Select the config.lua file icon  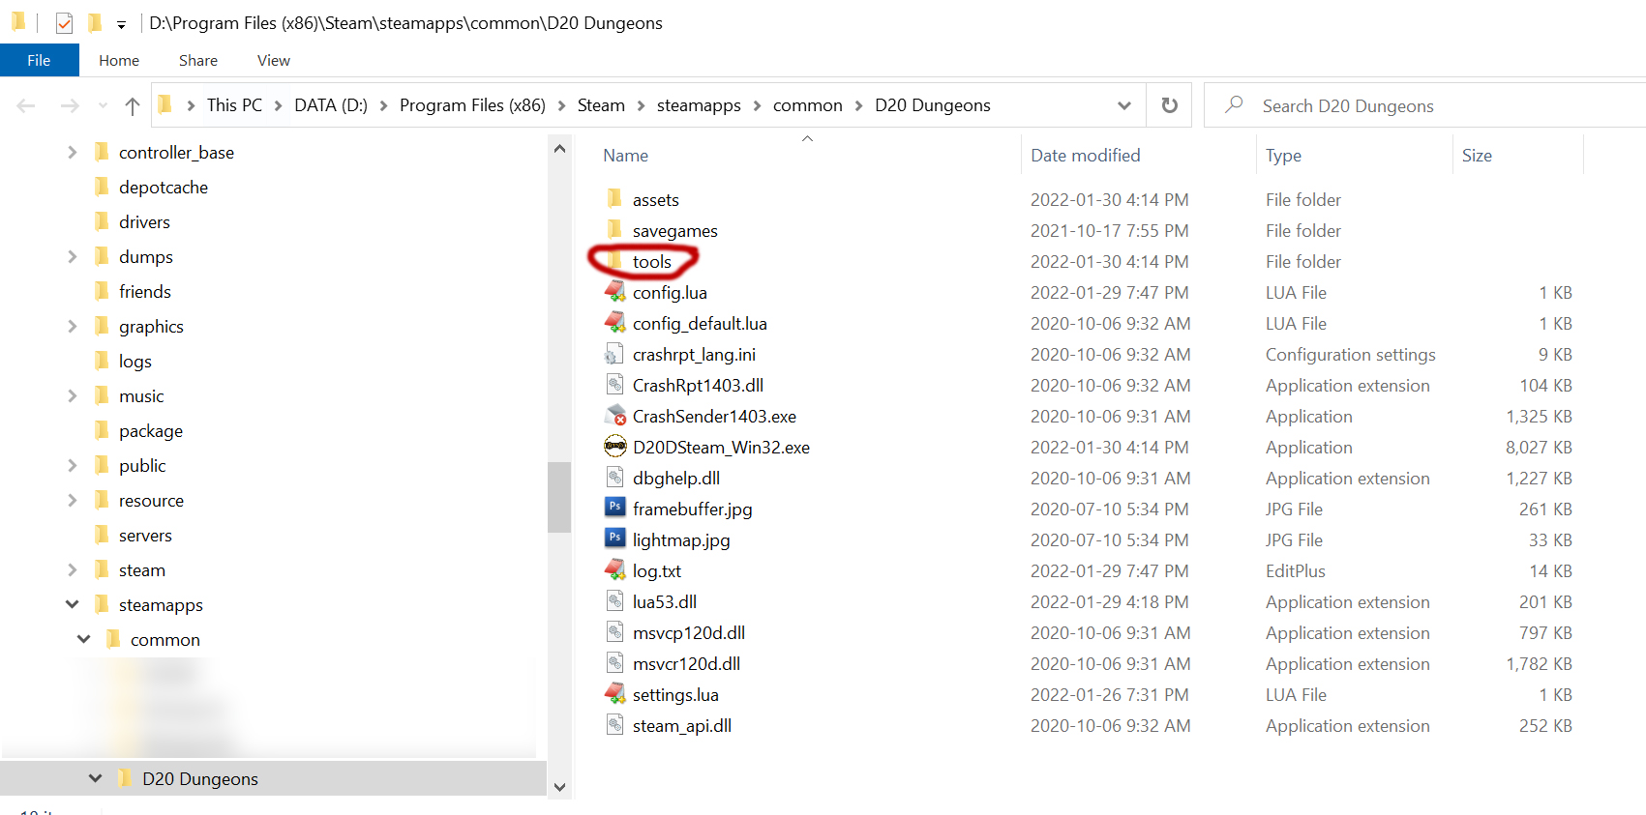point(614,292)
